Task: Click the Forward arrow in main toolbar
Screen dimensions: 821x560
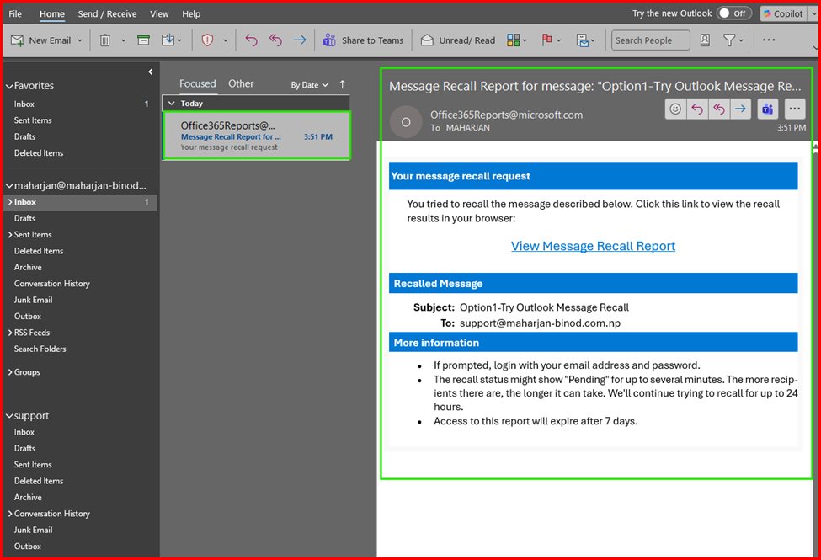Action: (300, 40)
